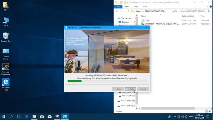Viewport: 213px width, 120px height.
Task: Open Explorer help icon
Action: pyautogui.click(x=211, y=7)
